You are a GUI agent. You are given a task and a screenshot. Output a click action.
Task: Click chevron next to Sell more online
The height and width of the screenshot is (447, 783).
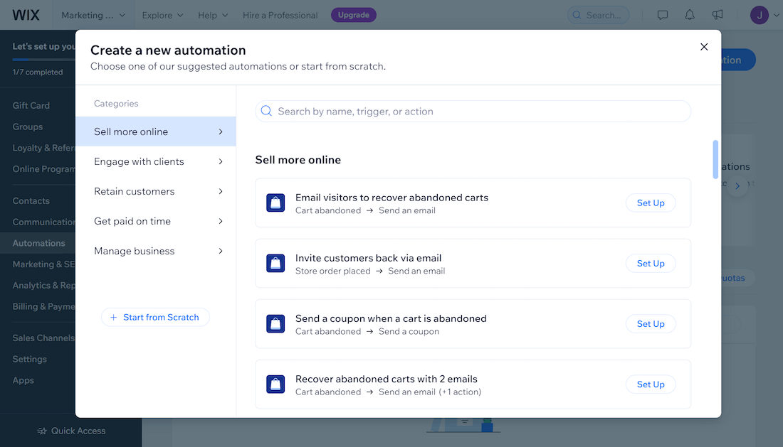point(221,131)
